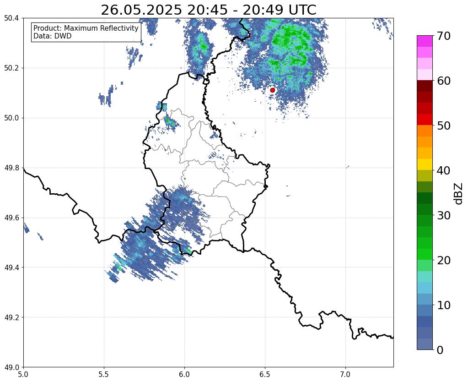Click the colorbar tick label '70'
This screenshot has width=468, height=382.
pyautogui.click(x=444, y=36)
